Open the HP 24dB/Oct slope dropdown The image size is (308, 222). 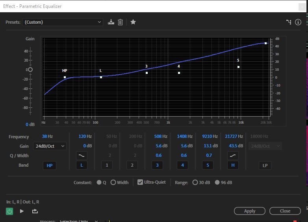click(x=50, y=146)
